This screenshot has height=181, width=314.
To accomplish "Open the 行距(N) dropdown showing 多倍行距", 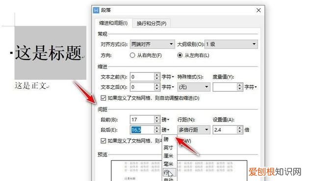I will pyautogui.click(x=194, y=130).
